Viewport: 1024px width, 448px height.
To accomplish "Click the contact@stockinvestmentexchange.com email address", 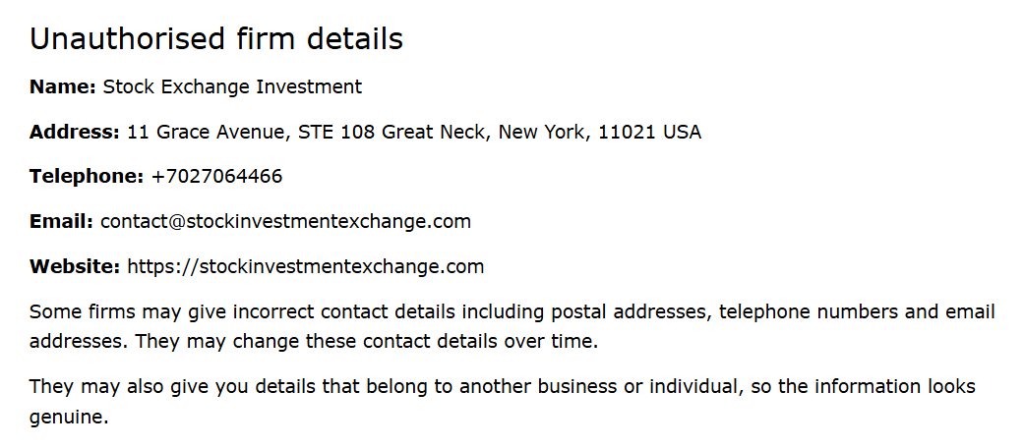I will (285, 222).
